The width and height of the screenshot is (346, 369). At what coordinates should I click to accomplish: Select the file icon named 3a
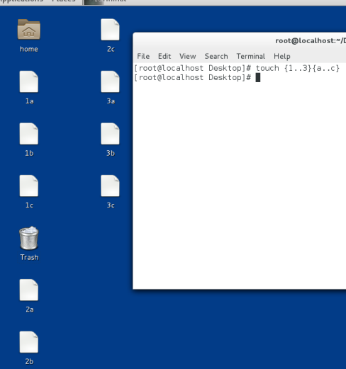point(110,81)
